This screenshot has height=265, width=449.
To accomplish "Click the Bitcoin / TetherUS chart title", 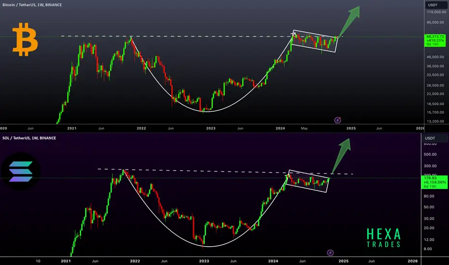I will [x=32, y=5].
